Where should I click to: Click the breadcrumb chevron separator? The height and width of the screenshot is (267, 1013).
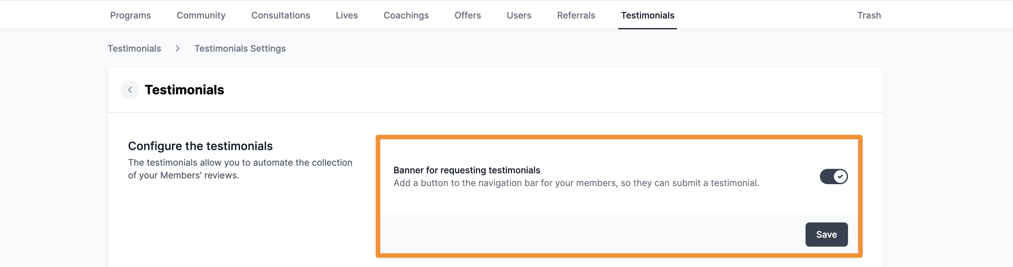click(178, 48)
